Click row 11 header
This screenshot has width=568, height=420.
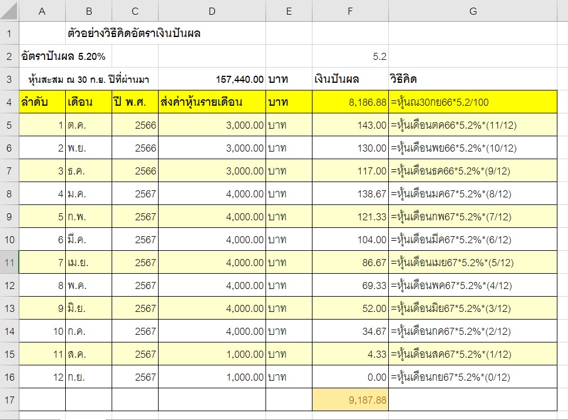(9, 263)
